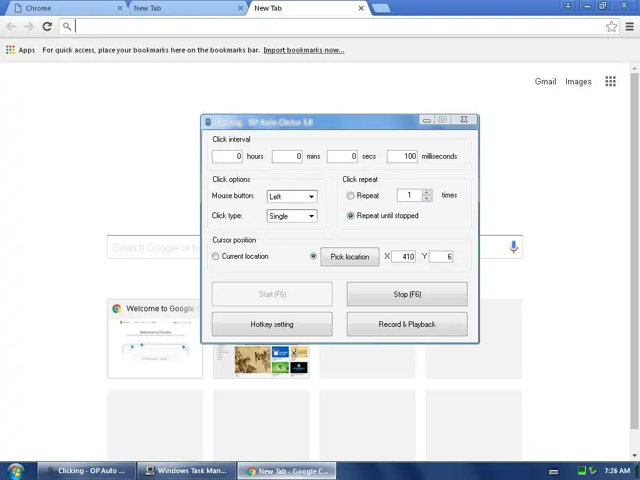Minimize the OP Auto Clicker window

426,119
